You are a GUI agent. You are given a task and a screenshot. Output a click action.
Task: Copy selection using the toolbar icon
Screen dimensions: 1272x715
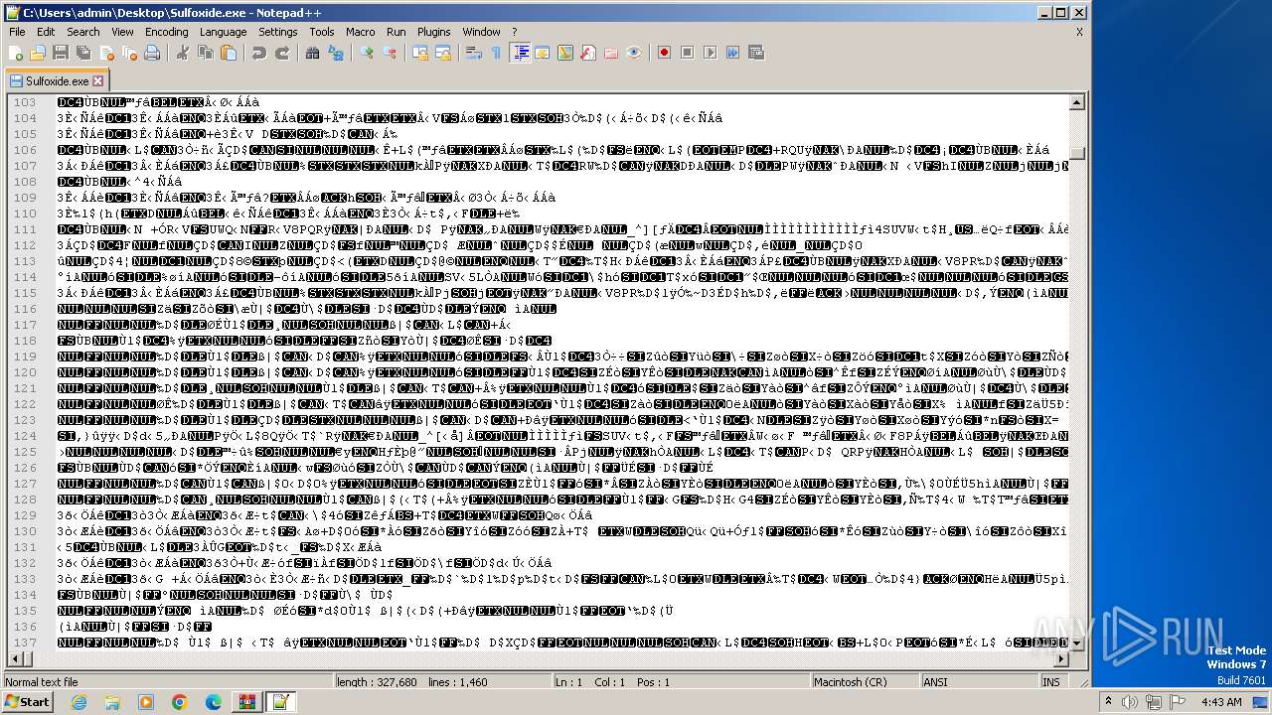(205, 53)
